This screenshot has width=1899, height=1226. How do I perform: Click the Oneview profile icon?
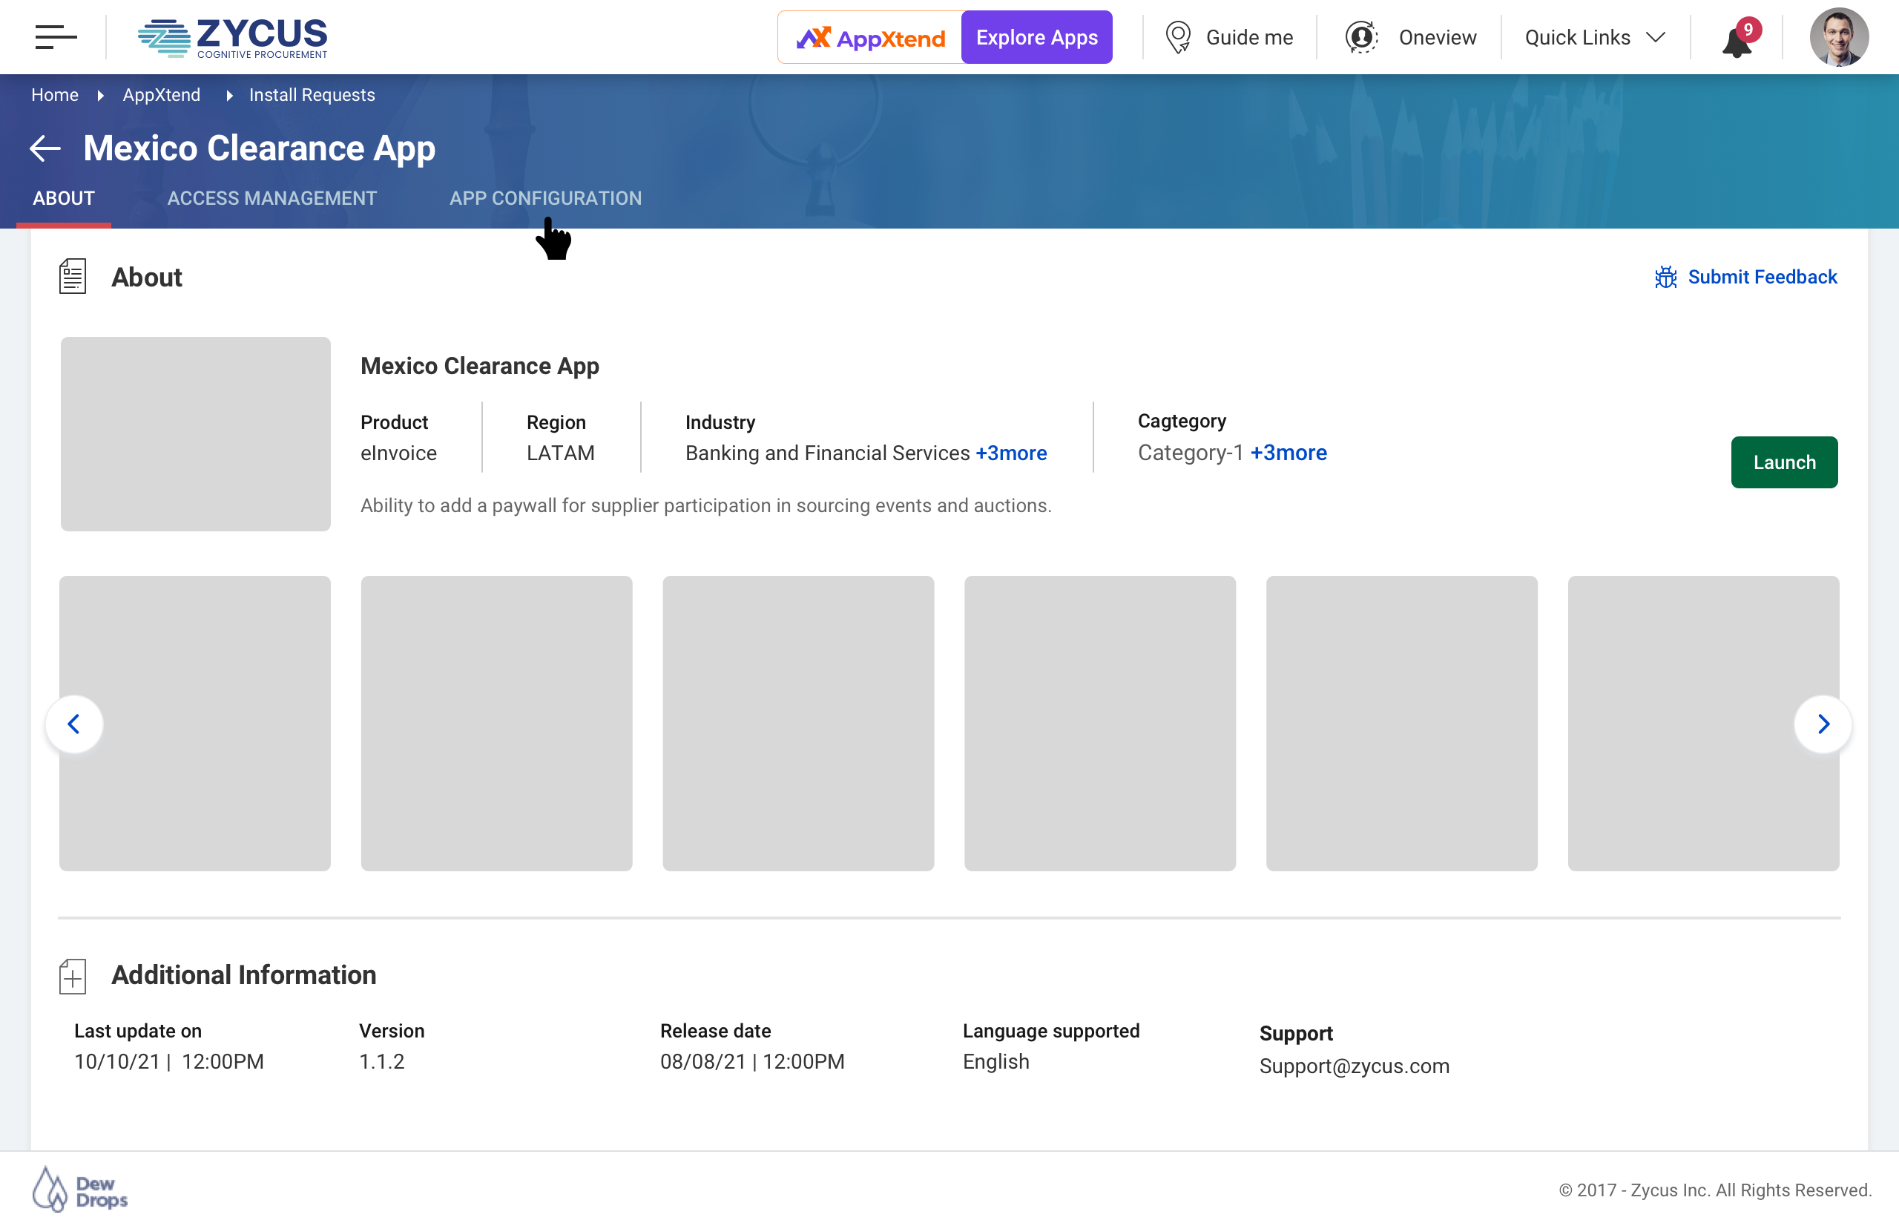point(1361,37)
